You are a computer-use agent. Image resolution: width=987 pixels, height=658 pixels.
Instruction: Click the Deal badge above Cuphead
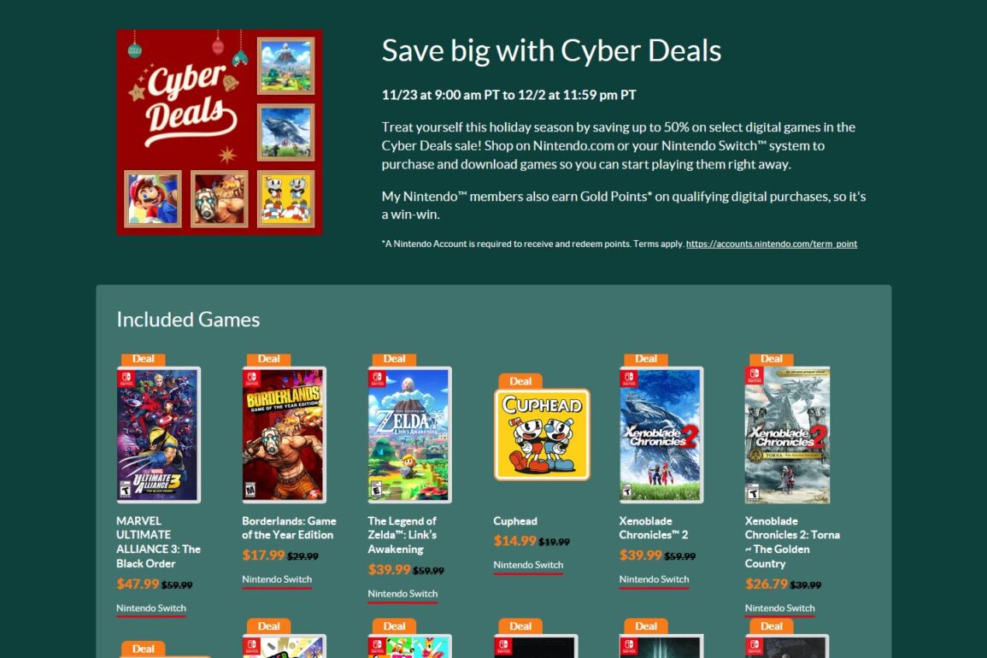tap(520, 381)
